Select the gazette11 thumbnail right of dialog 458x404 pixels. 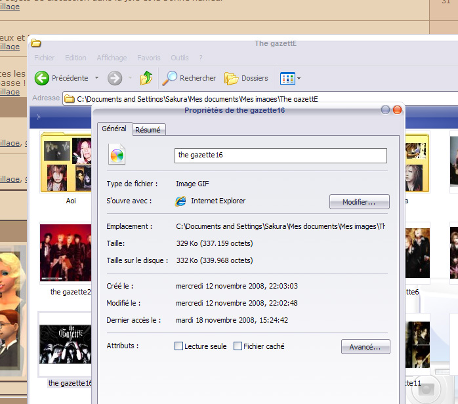point(417,345)
